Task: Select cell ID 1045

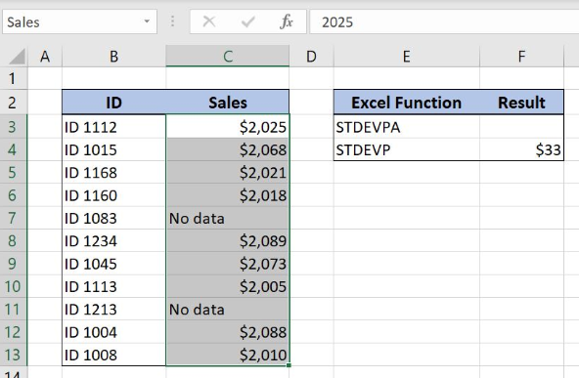Action: [x=114, y=264]
